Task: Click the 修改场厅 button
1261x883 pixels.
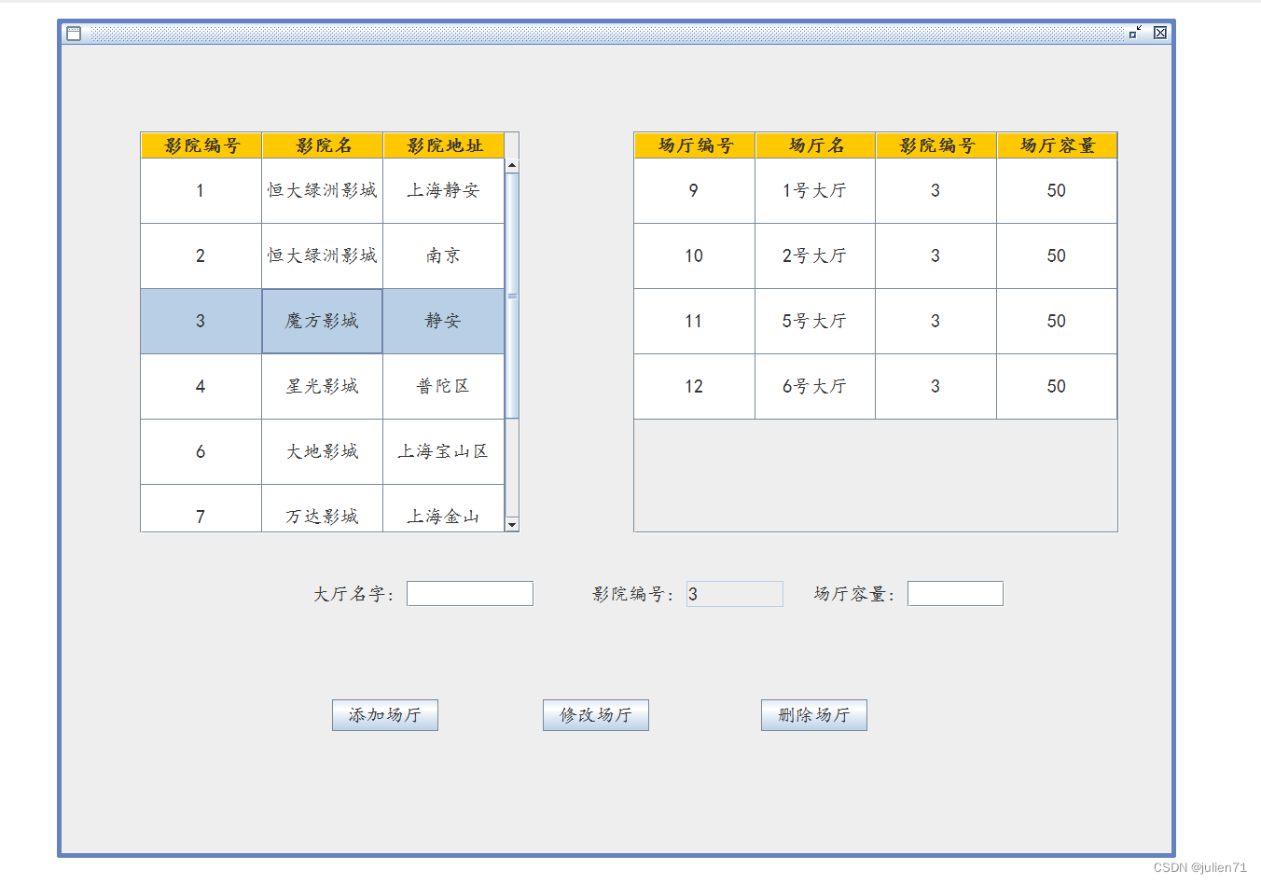Action: (596, 715)
